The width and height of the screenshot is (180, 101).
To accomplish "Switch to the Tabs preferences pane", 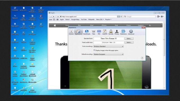I will tap(94, 32).
